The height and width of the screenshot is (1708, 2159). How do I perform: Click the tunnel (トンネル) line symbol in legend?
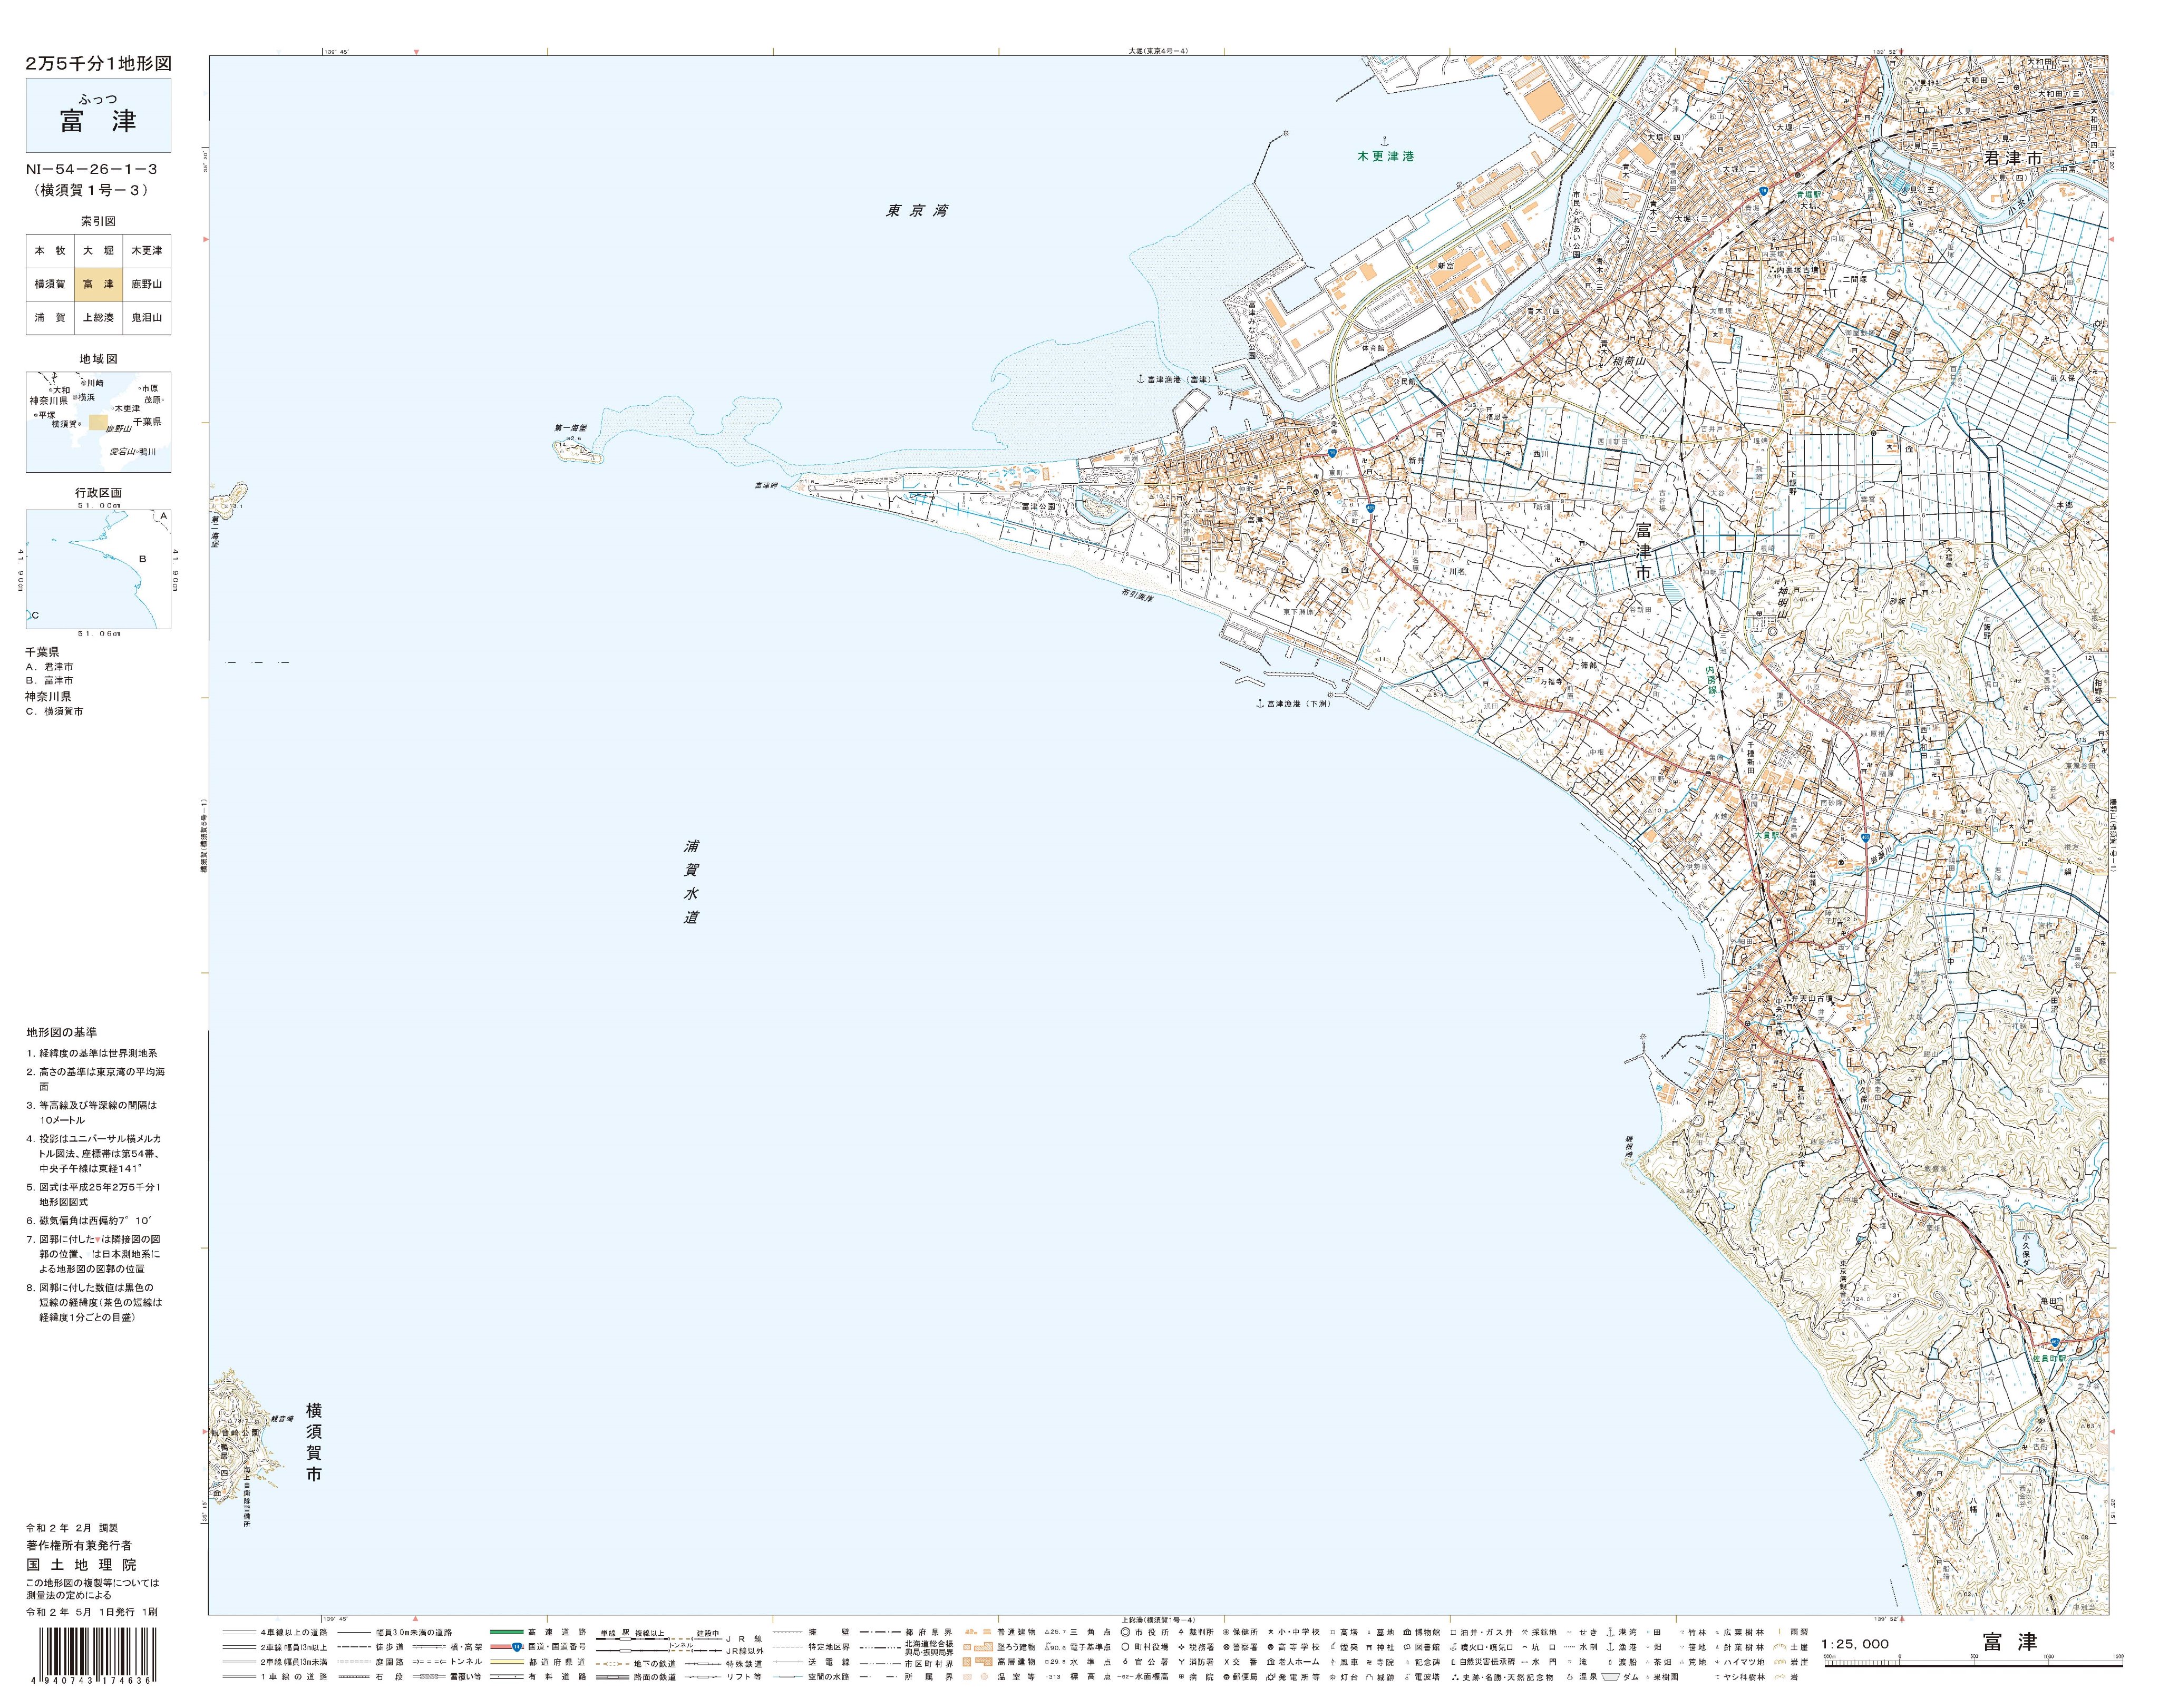pyautogui.click(x=430, y=1662)
